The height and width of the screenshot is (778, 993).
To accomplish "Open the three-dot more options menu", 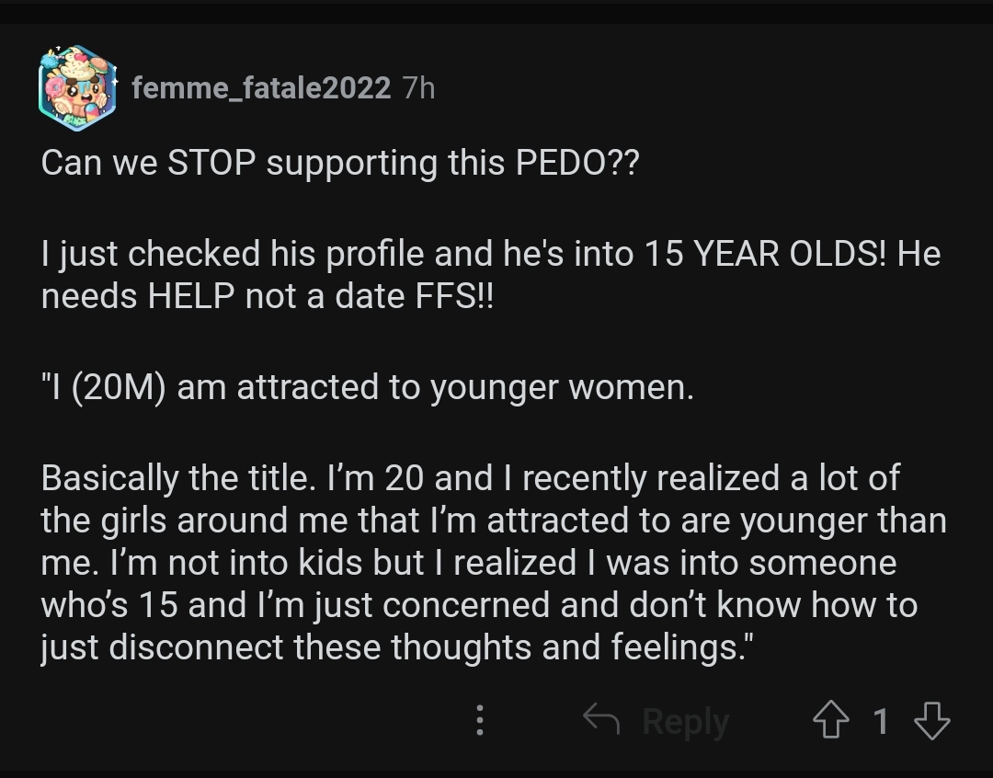I will point(480,720).
